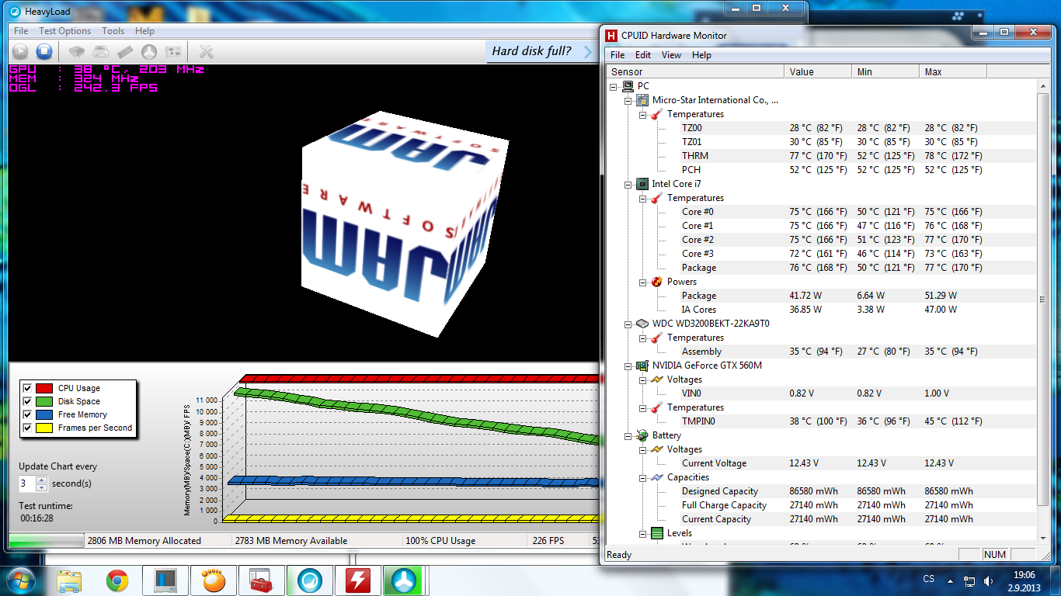Toggle the hard disk write test icon

pyautogui.click(x=101, y=51)
